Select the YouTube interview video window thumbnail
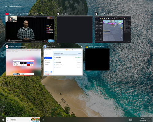The height and width of the screenshot is (122, 153). (x=30, y=29)
